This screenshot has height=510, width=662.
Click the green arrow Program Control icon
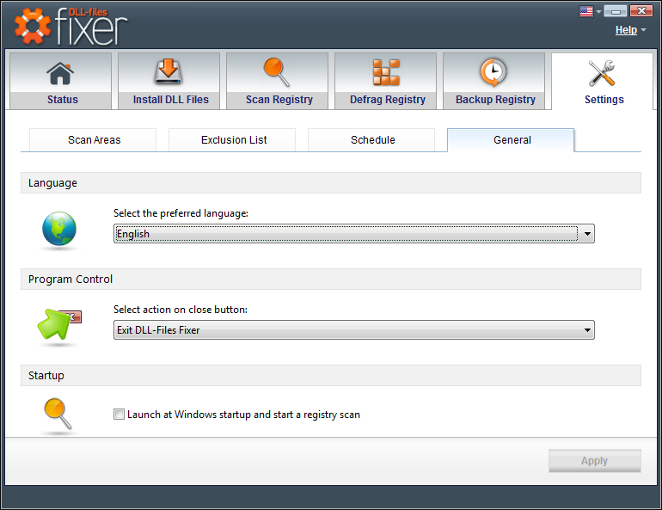[58, 324]
